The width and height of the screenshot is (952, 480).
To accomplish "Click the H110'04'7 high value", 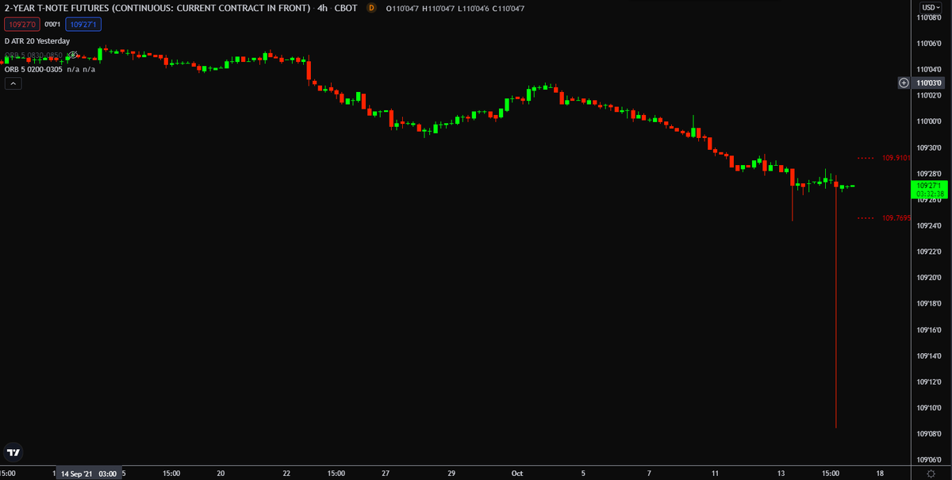I will (438, 8).
